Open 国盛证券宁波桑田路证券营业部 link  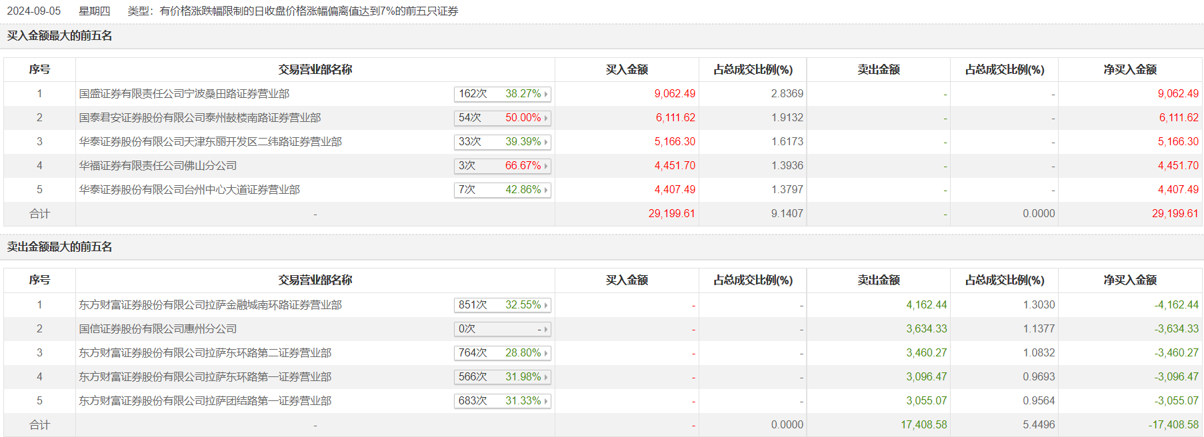point(184,94)
